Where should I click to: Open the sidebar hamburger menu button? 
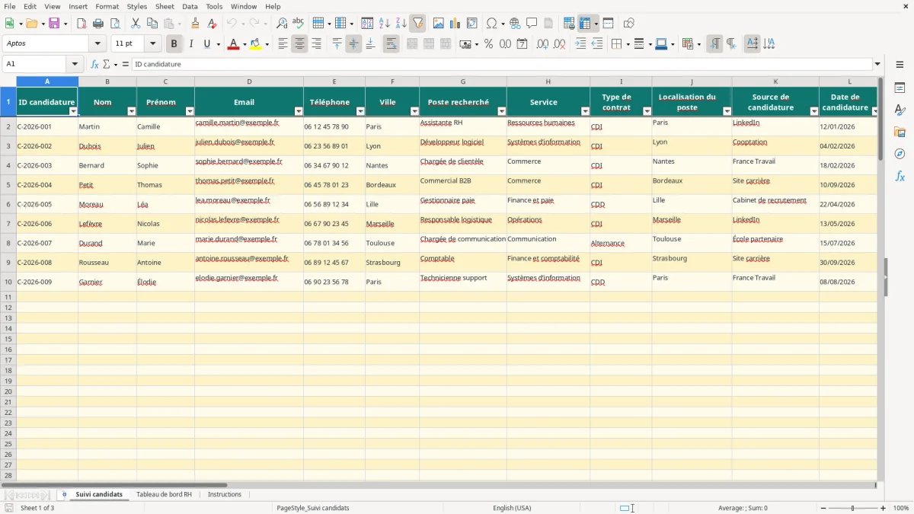pos(900,64)
